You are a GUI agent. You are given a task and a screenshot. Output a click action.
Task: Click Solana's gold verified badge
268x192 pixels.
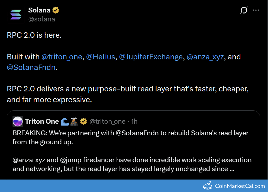(56, 10)
